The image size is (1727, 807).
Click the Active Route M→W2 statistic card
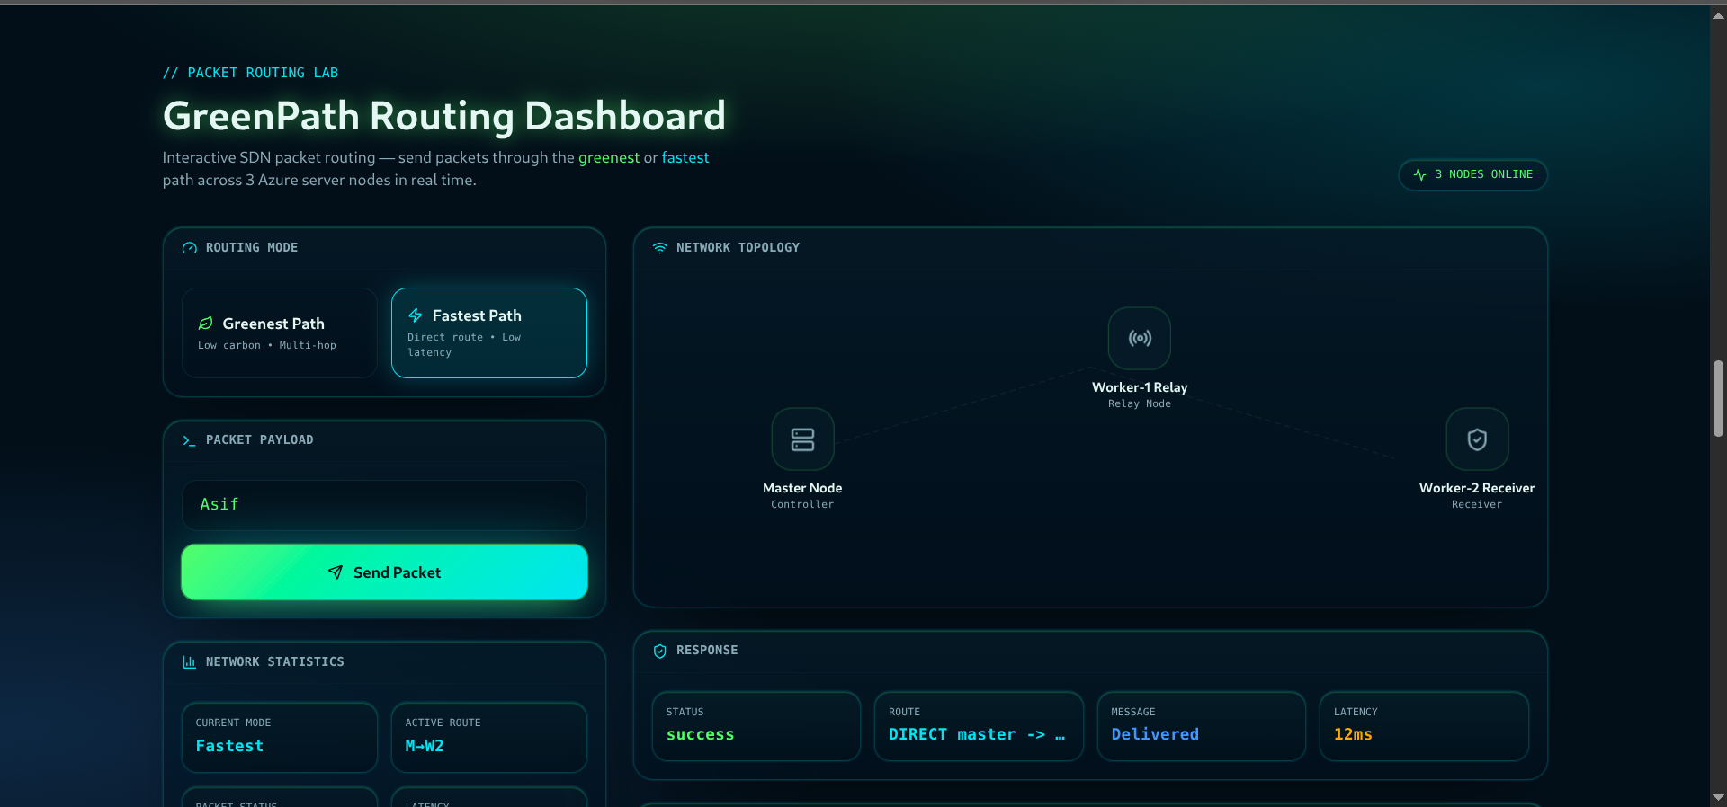[x=489, y=737]
